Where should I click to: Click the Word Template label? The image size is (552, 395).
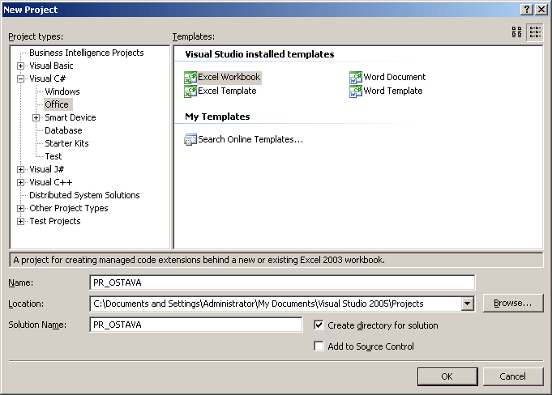pyautogui.click(x=393, y=91)
